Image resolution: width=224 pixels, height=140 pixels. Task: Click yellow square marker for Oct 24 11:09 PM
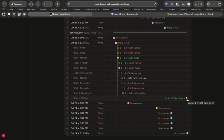187,133
